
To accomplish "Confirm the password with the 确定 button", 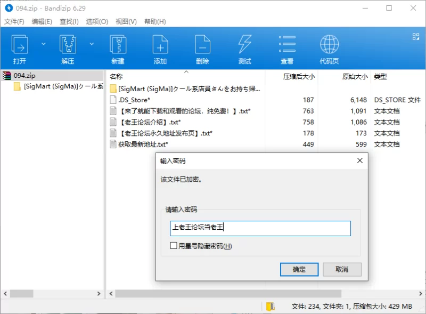I will (x=299, y=269).
